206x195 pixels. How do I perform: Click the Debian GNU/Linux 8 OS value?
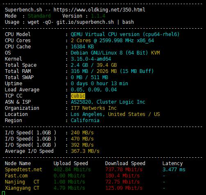[115, 53]
